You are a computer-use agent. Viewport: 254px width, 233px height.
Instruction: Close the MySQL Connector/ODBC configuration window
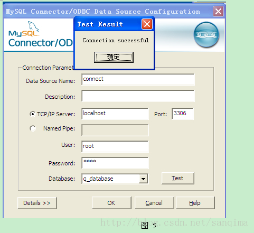click(218, 12)
